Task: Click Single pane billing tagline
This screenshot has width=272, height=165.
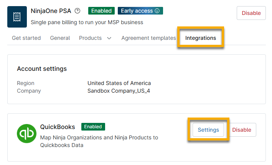Action: (87, 22)
